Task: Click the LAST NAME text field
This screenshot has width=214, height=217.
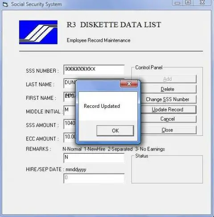Action: (70, 83)
